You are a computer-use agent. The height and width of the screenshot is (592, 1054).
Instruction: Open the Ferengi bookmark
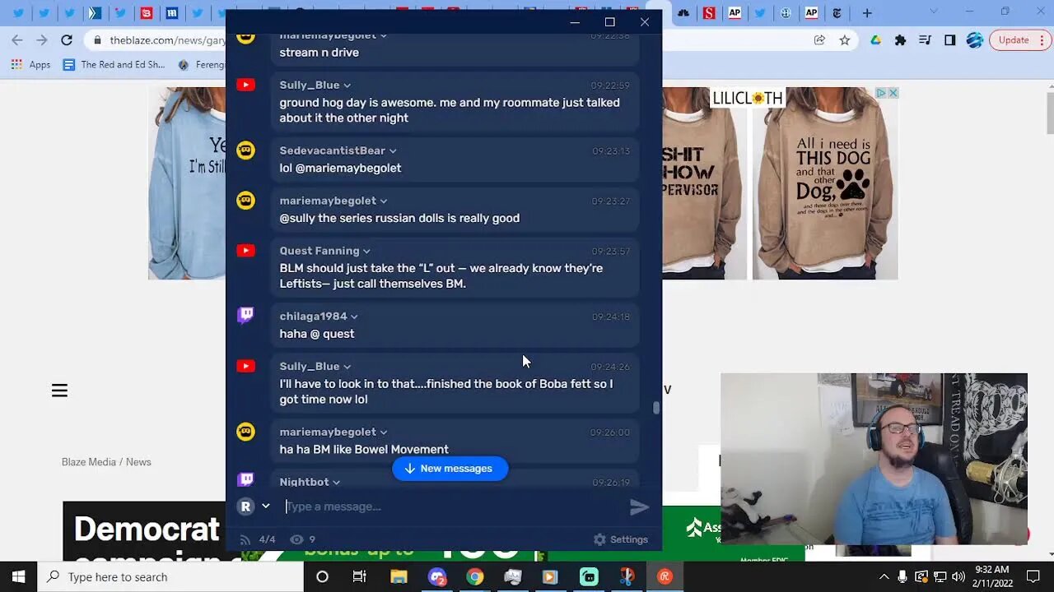(x=202, y=65)
